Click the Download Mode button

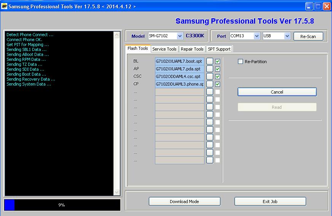(x=184, y=202)
